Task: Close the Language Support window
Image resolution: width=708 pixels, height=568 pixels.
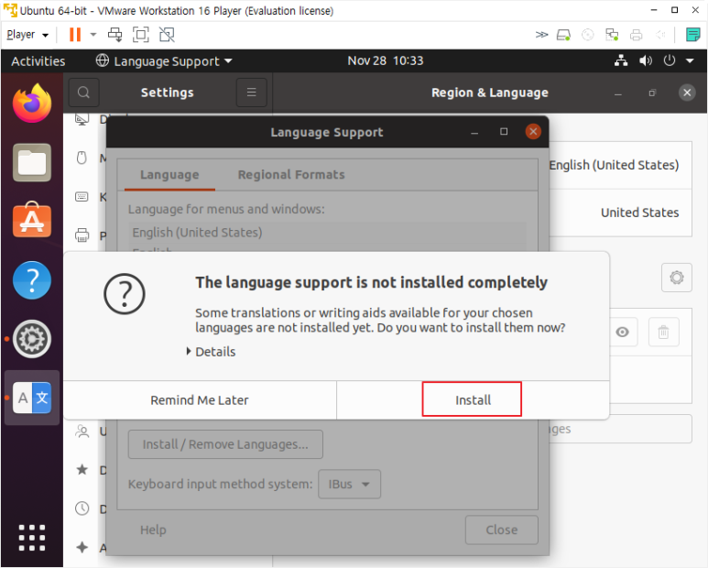Action: [533, 131]
